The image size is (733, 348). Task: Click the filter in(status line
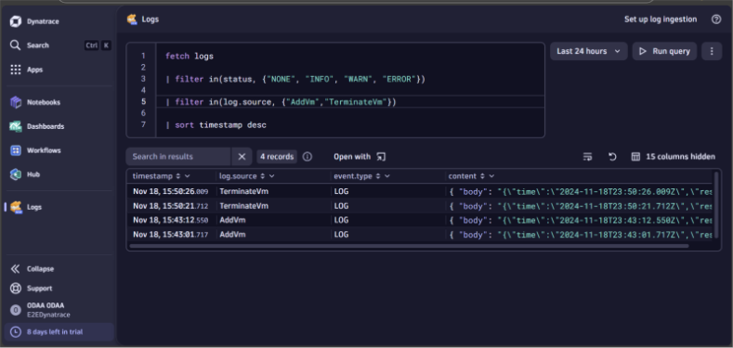[295, 80]
